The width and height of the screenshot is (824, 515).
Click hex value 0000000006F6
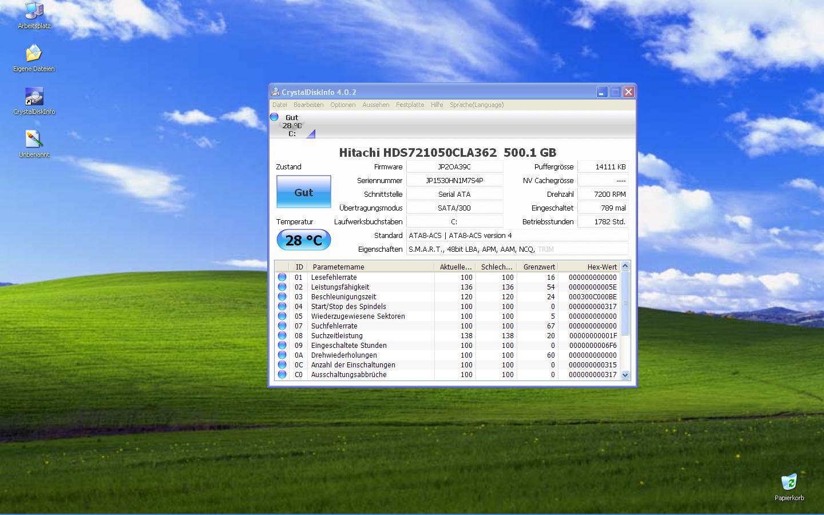(x=593, y=345)
